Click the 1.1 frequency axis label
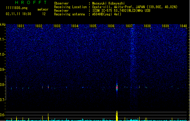The height and width of the screenshot is (121, 190). [x=2, y=39]
